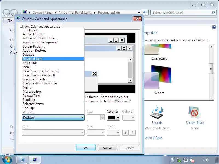Pick Menu from the item list

(x=53, y=87)
